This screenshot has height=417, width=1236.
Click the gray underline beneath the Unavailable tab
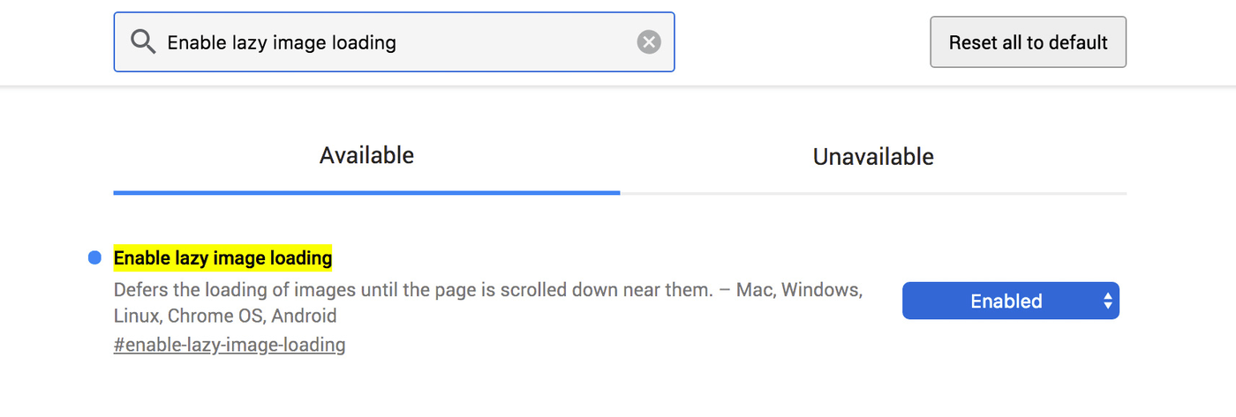pyautogui.click(x=873, y=193)
